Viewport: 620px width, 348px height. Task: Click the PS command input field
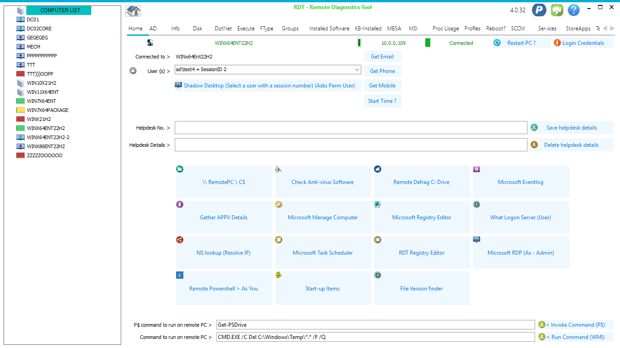(376, 324)
